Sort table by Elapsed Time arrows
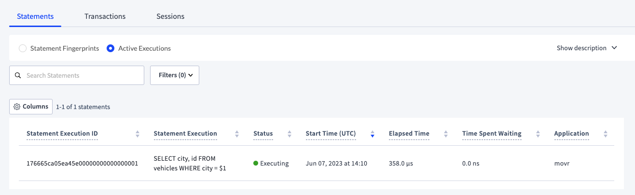This screenshot has width=635, height=195. [x=445, y=134]
